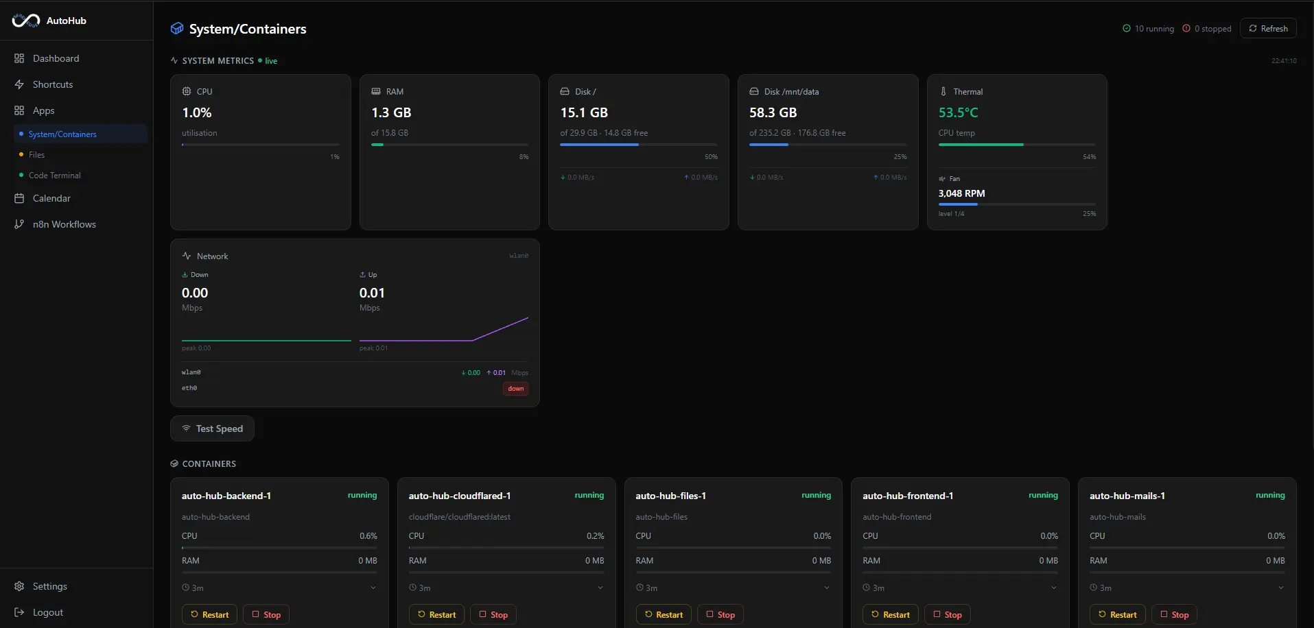
Task: Click the Dashboard grid icon in sidebar
Action: click(x=19, y=58)
